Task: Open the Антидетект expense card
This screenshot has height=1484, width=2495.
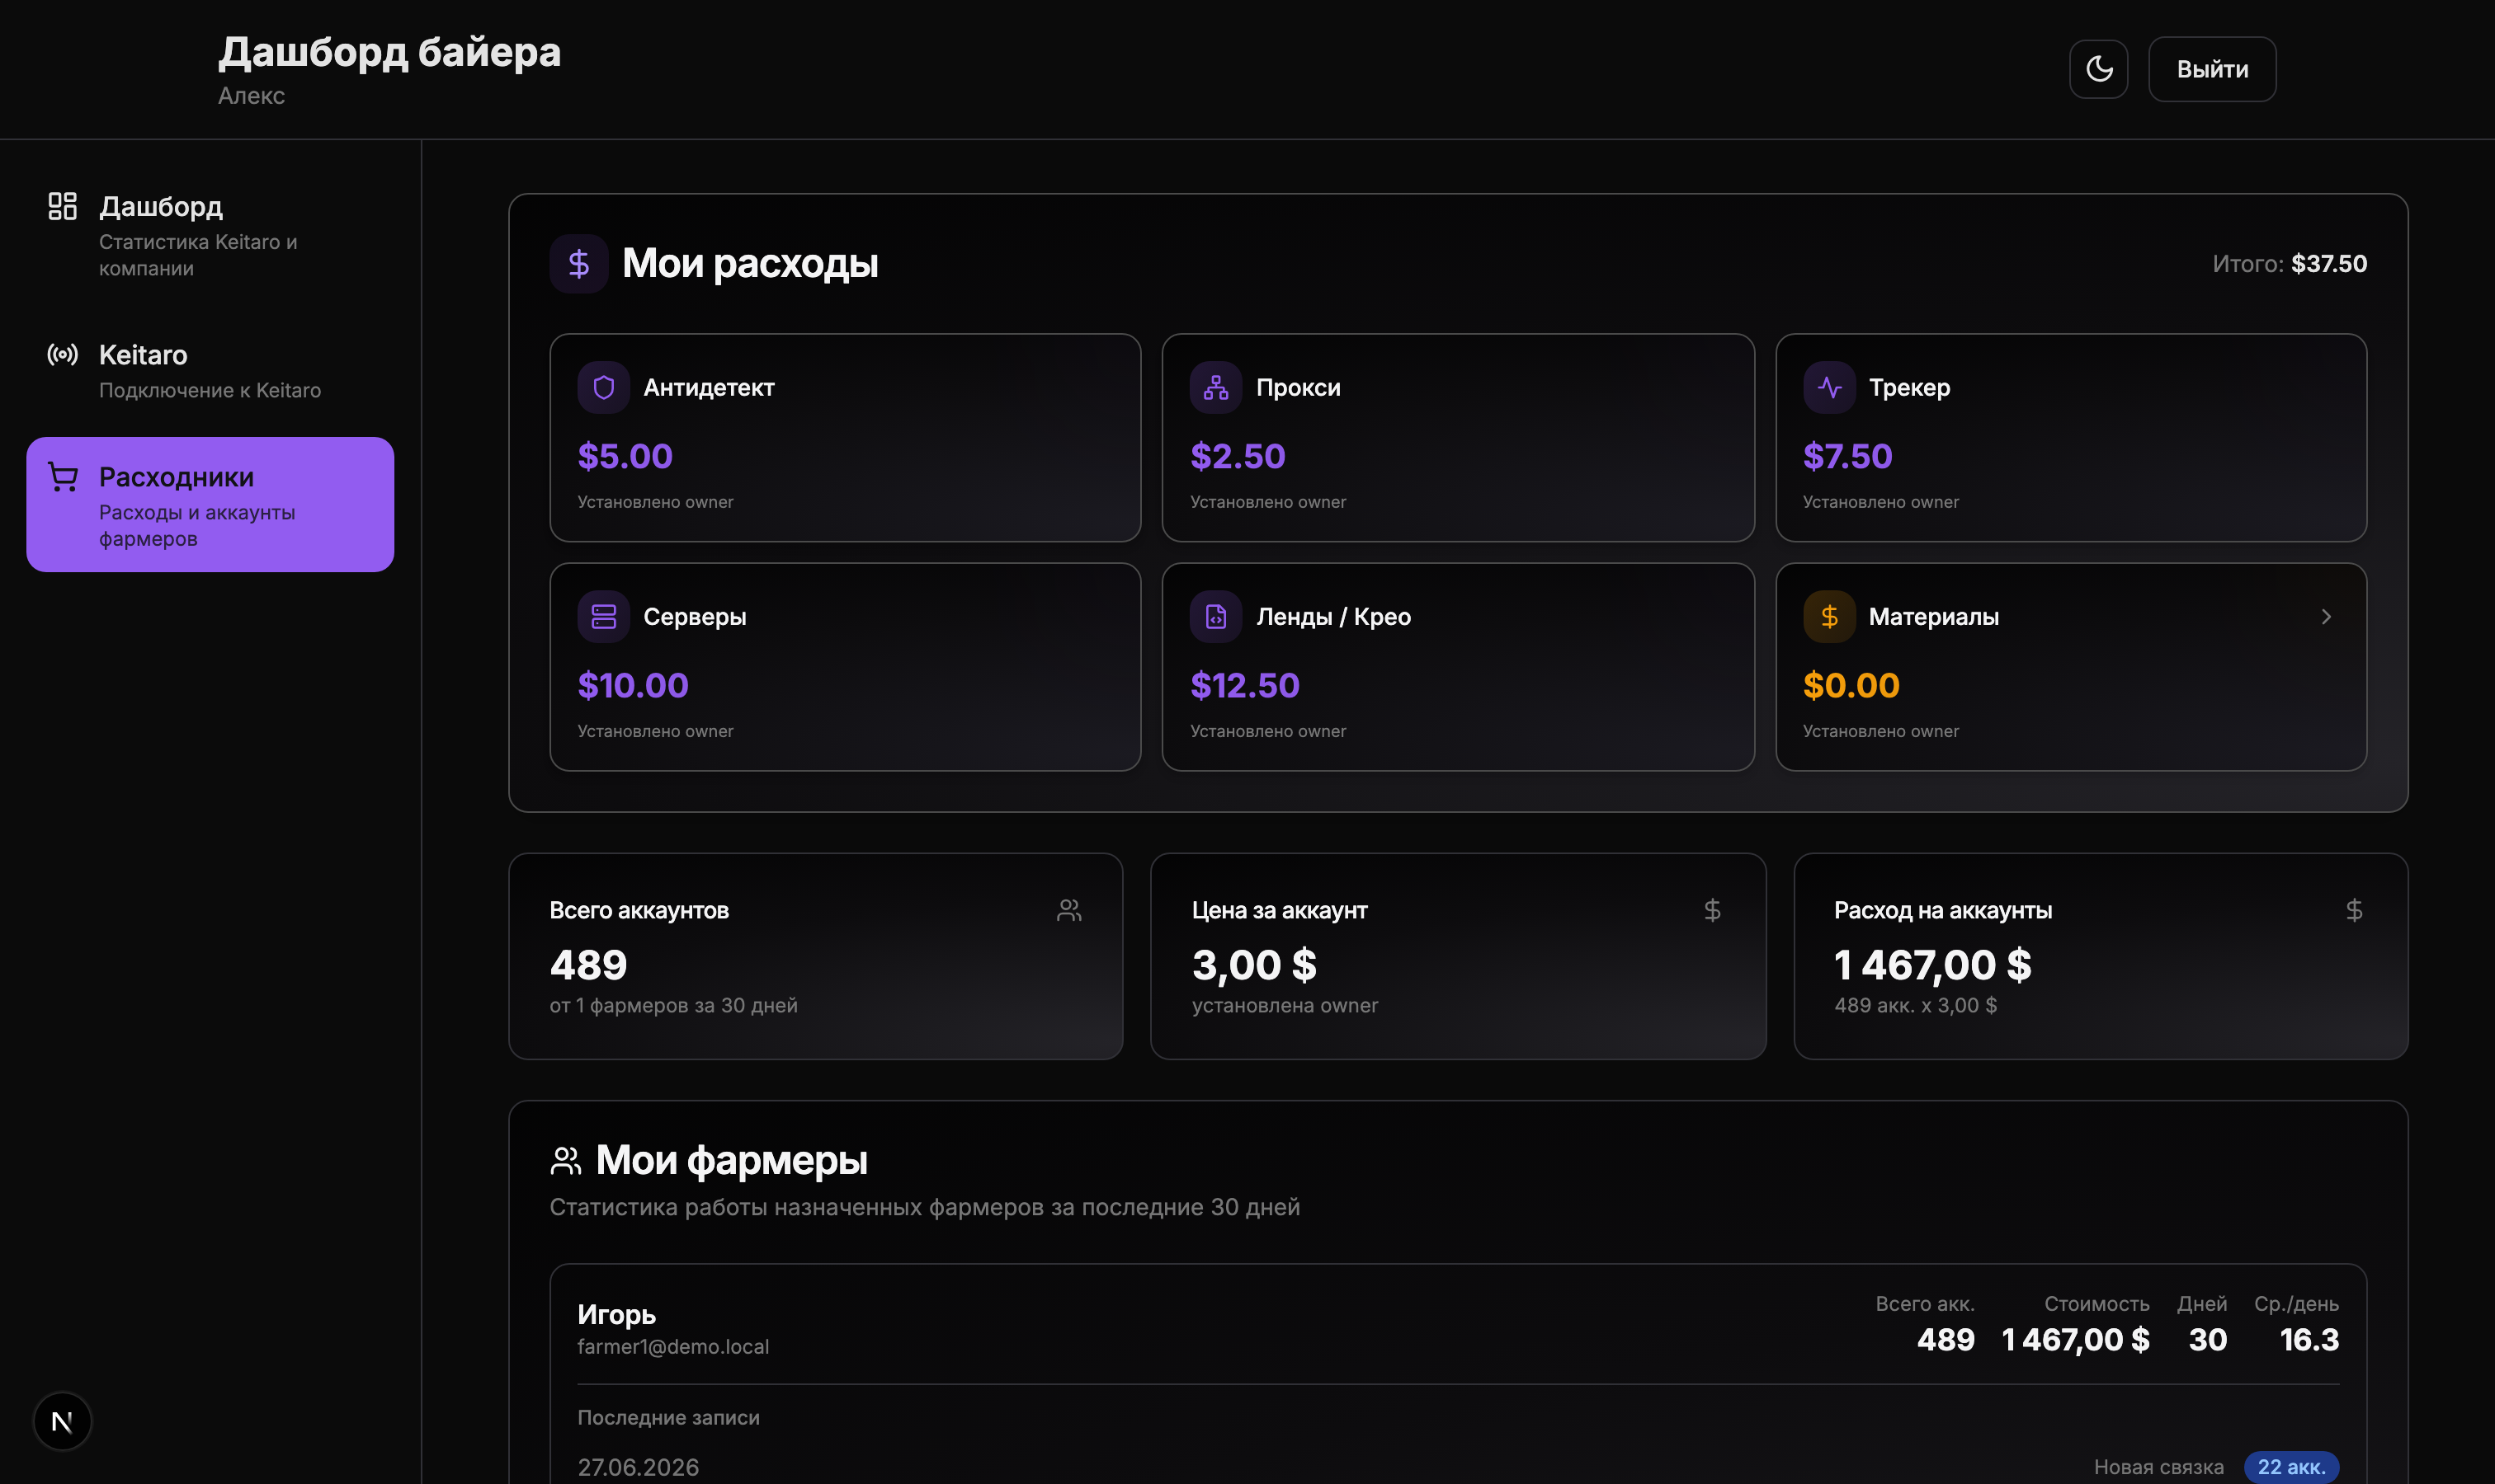Action: tap(845, 438)
